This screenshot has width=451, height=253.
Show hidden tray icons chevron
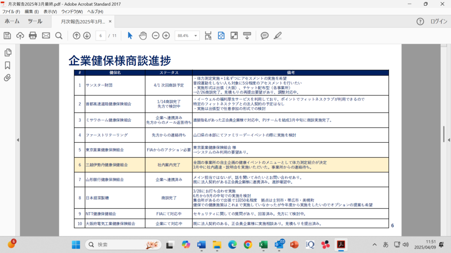[374, 245]
